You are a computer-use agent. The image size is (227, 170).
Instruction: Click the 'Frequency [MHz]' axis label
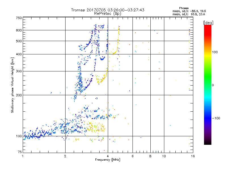point(108,160)
